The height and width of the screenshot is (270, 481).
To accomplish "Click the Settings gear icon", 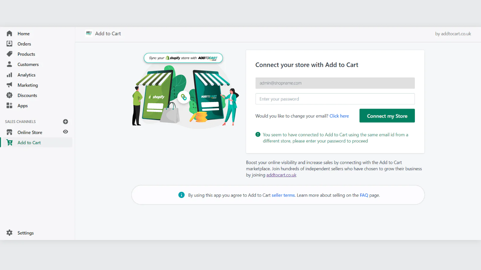I will click(x=9, y=233).
